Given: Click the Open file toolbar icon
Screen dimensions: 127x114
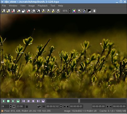Looking at the screenshot, I should point(3,11).
